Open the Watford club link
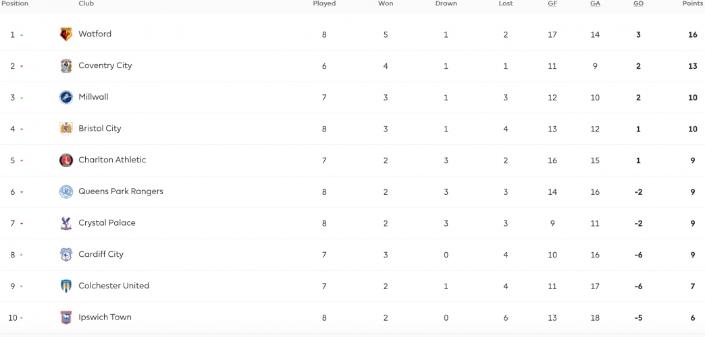 (x=95, y=34)
